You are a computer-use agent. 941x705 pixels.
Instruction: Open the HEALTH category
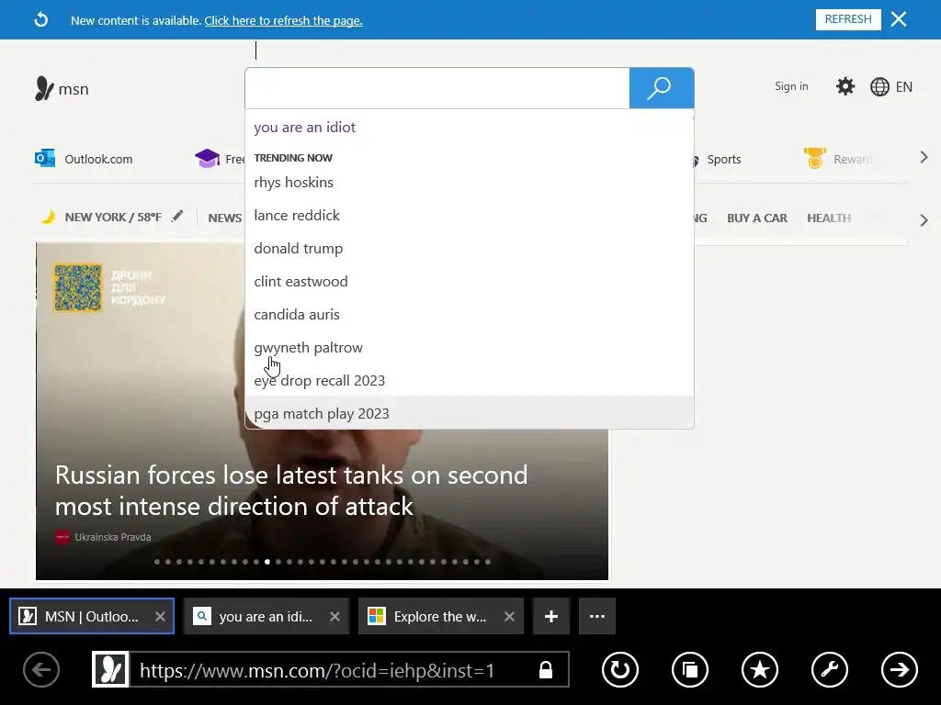coord(829,218)
